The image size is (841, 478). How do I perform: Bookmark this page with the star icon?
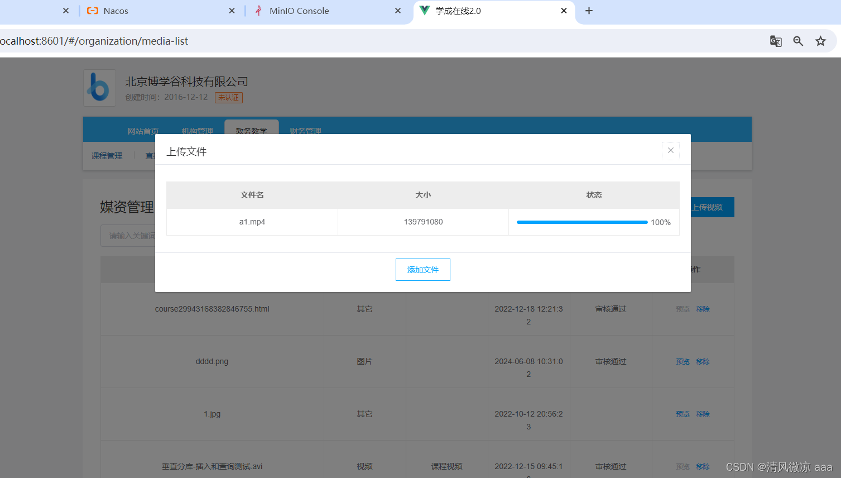click(x=820, y=41)
